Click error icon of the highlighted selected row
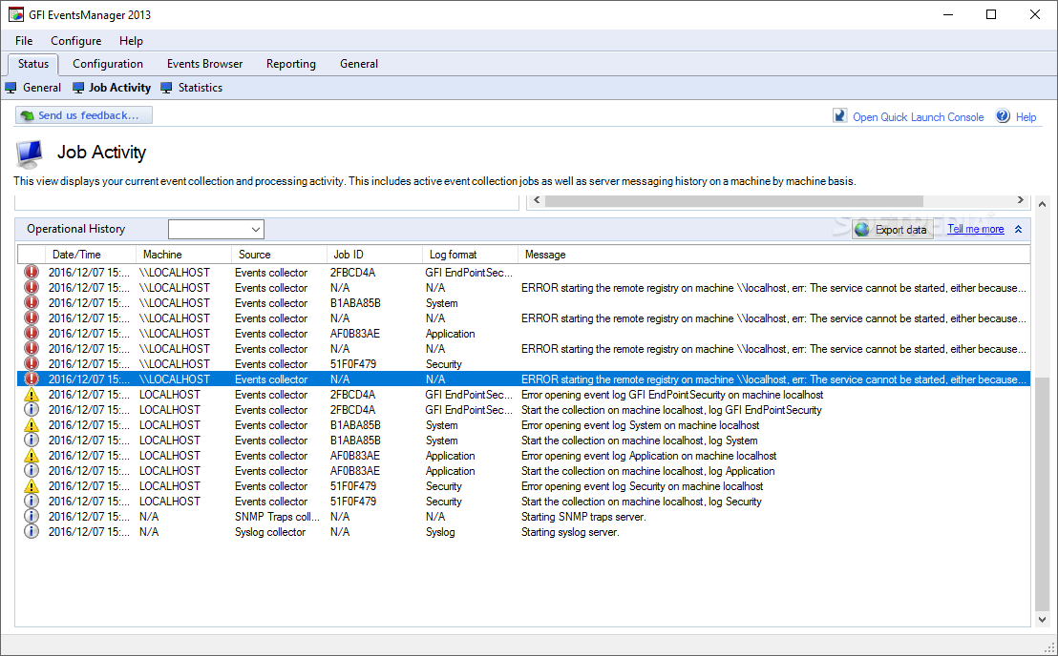1058x656 pixels. (x=32, y=379)
